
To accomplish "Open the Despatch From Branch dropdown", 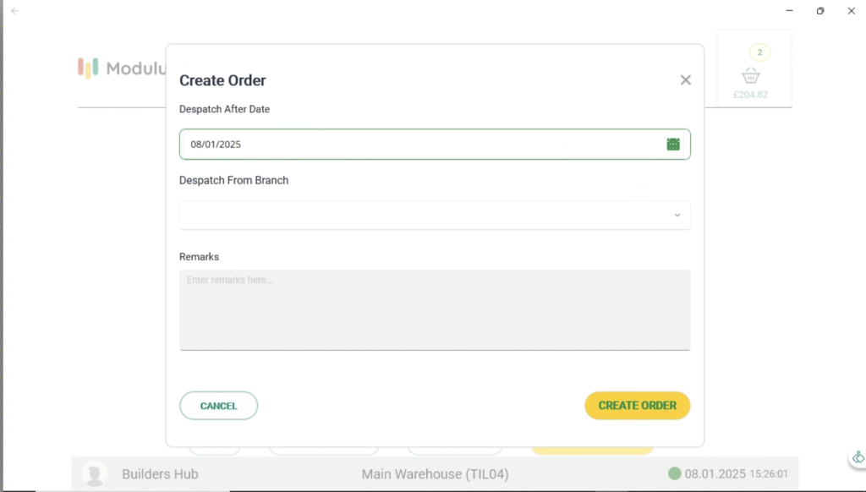I will (435, 216).
